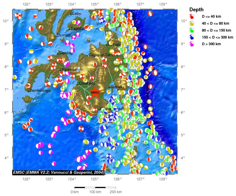Select the green 80–150 km depth legend icon

(x=191, y=30)
